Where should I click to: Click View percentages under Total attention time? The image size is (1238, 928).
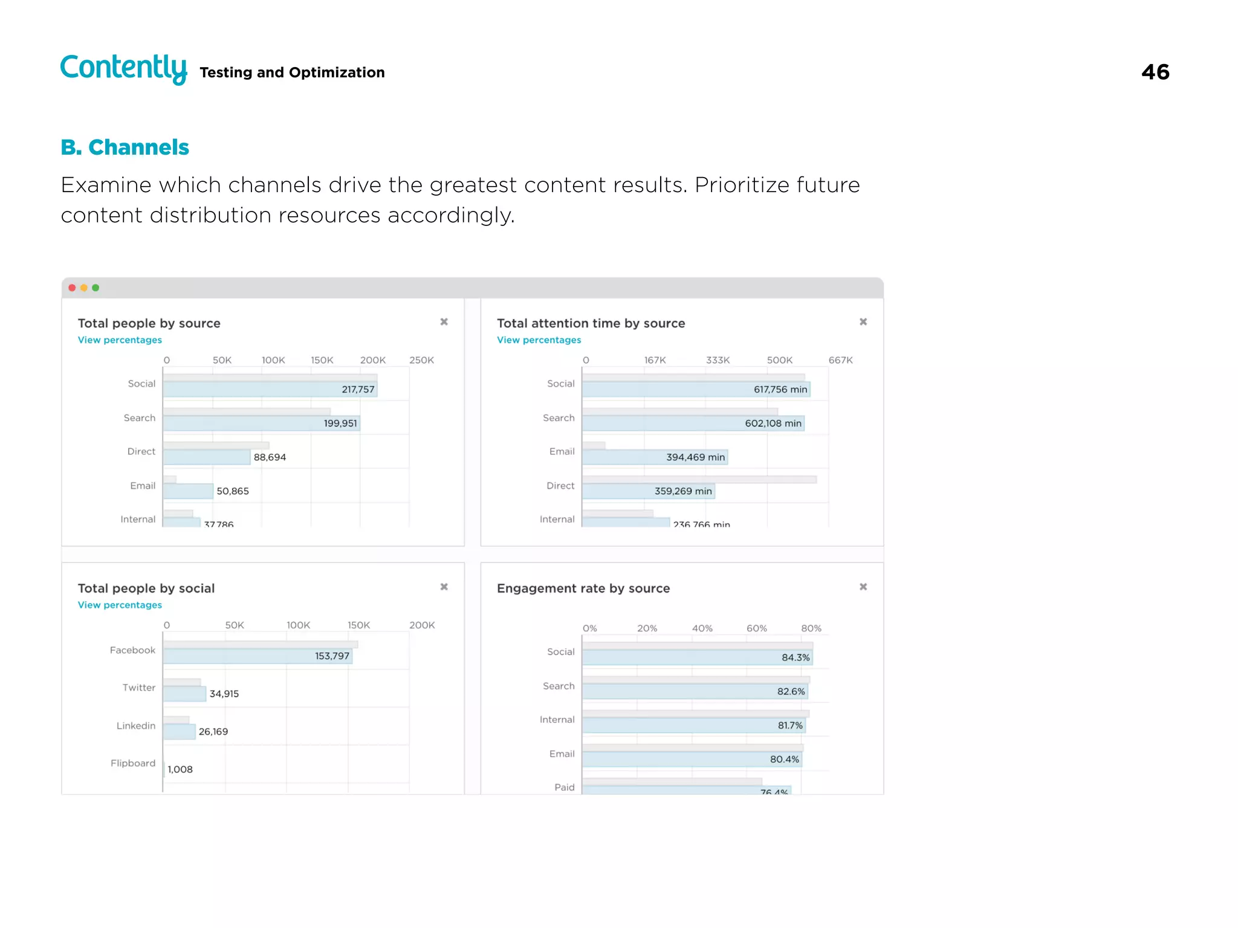[539, 340]
